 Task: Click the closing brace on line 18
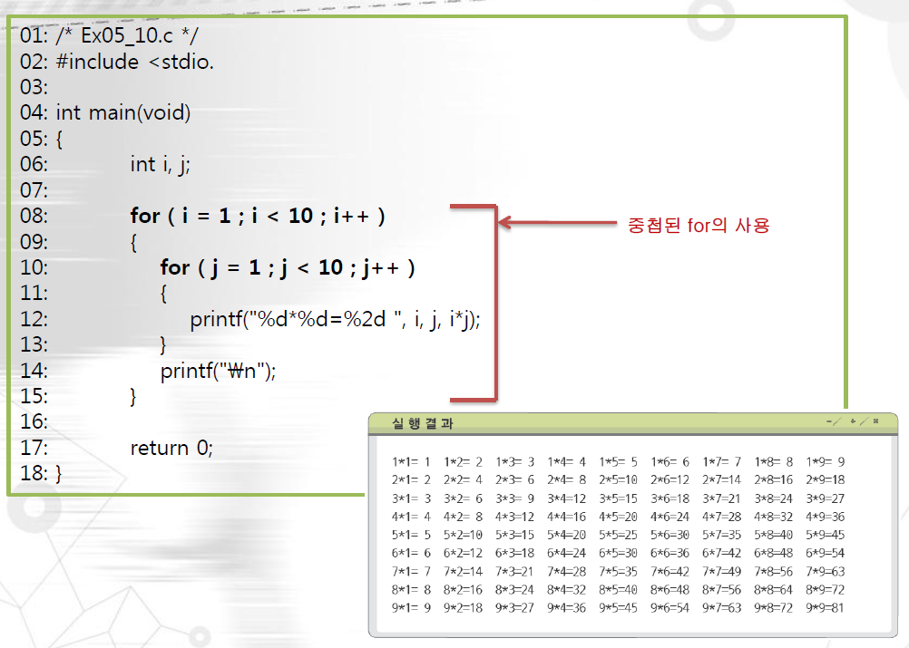point(59,474)
